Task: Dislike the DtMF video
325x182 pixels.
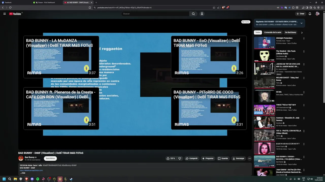Action: [x=180, y=158]
